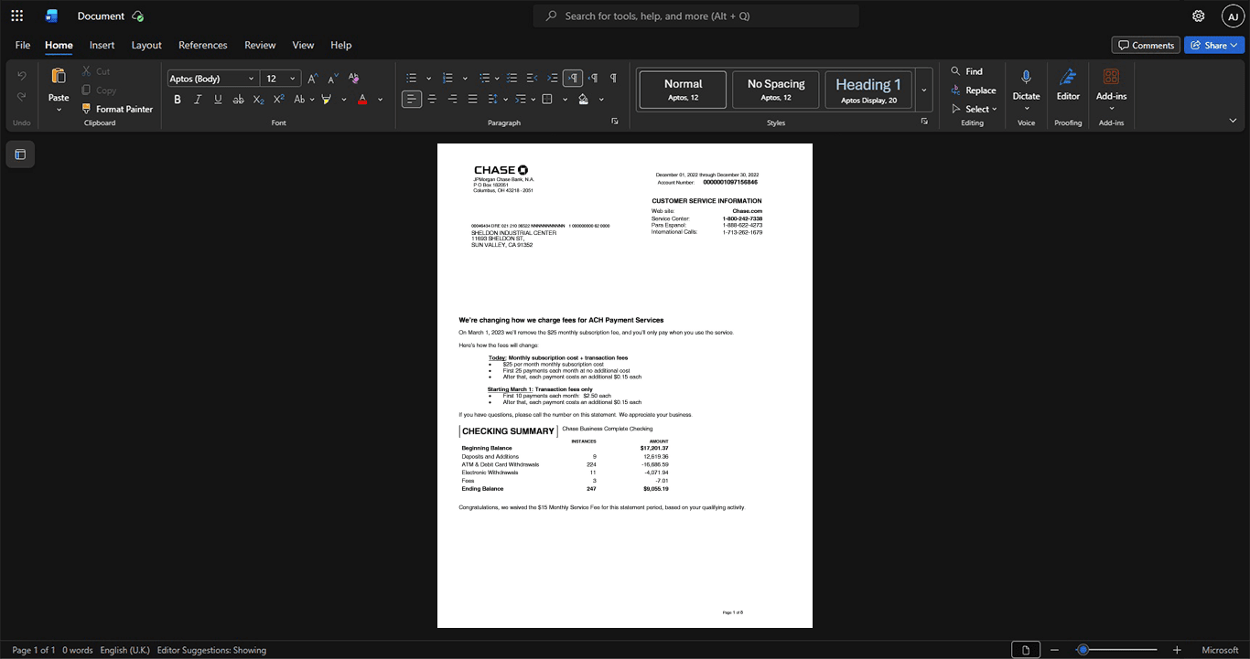Click the shading paint bucket icon
This screenshot has width=1250, height=659.
point(583,99)
